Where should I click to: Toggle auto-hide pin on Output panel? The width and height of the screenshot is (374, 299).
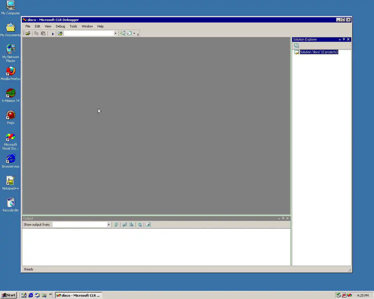pyautogui.click(x=283, y=218)
